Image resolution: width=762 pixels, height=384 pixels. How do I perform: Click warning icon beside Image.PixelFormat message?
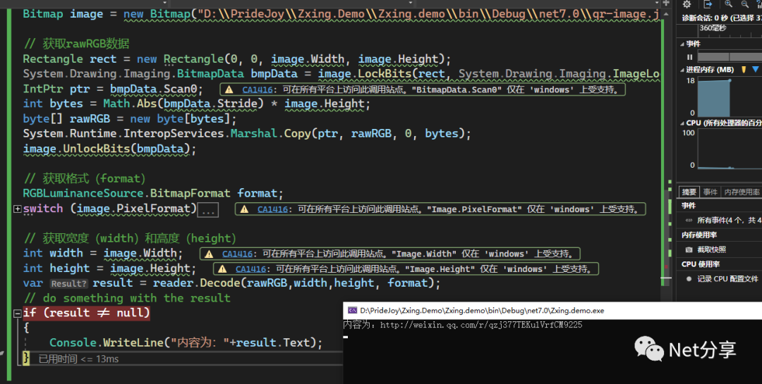tap(244, 209)
